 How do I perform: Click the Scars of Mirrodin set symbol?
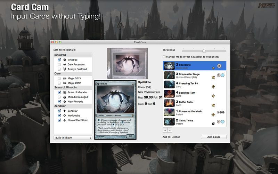(x=65, y=92)
